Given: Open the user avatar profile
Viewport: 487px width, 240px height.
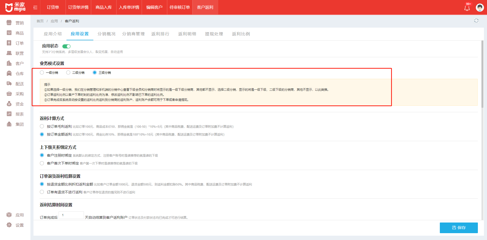Looking at the screenshot, I should pyautogui.click(x=480, y=8).
